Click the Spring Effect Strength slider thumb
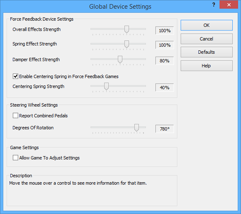 [126, 44]
